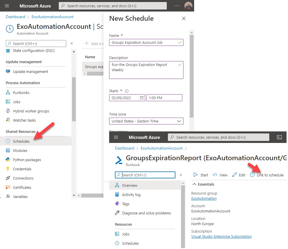Click the Schedules clock icon under Shared Resources

pyautogui.click(x=8, y=141)
